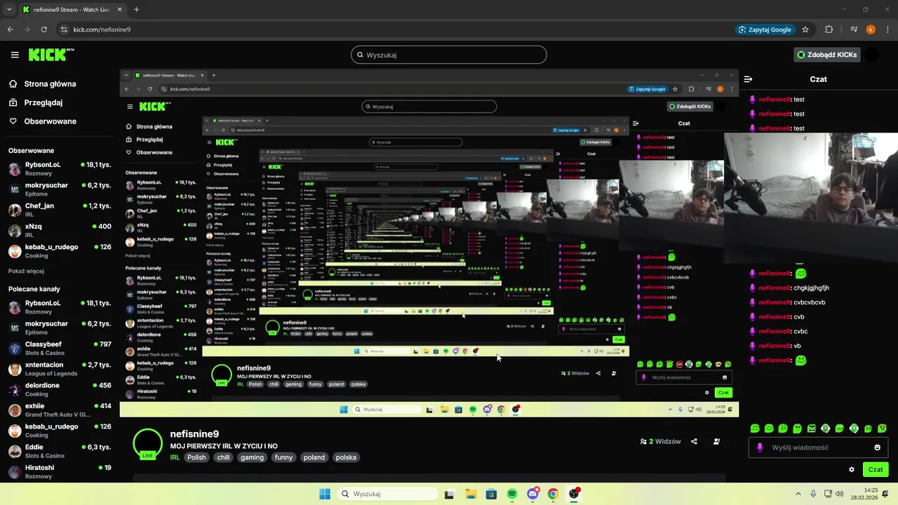
Task: Toggle the Kick sidebar hamburger menu
Action: (15, 55)
